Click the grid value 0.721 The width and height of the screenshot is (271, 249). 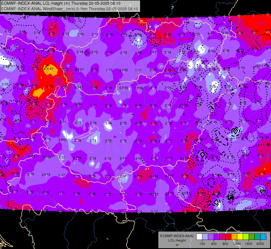[138, 177]
